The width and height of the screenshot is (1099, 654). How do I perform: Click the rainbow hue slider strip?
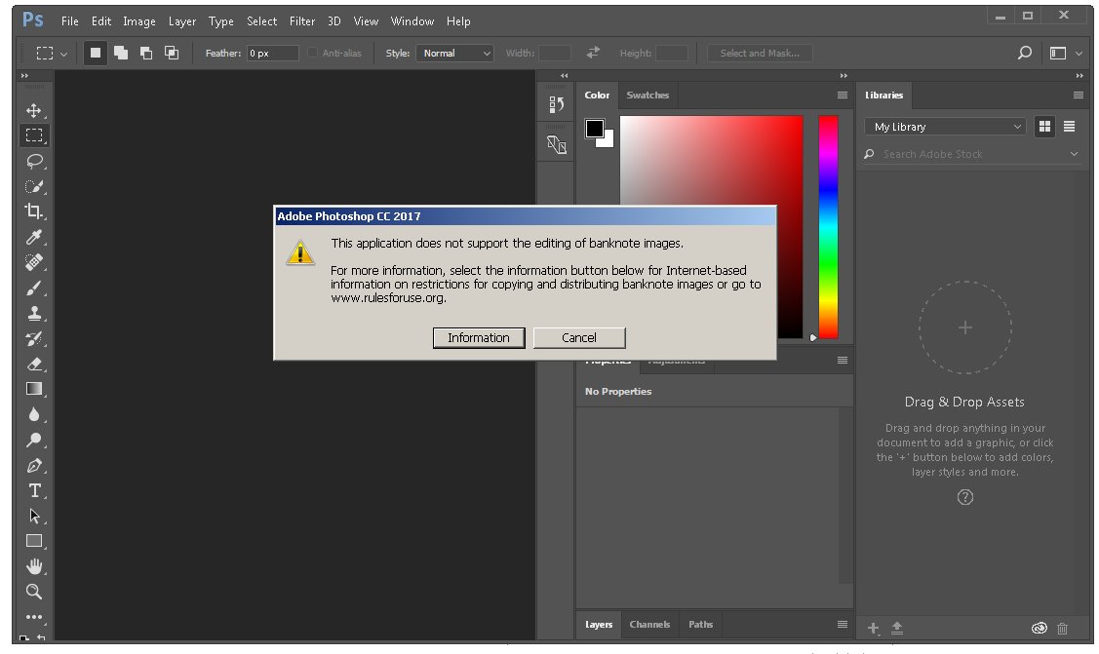829,227
